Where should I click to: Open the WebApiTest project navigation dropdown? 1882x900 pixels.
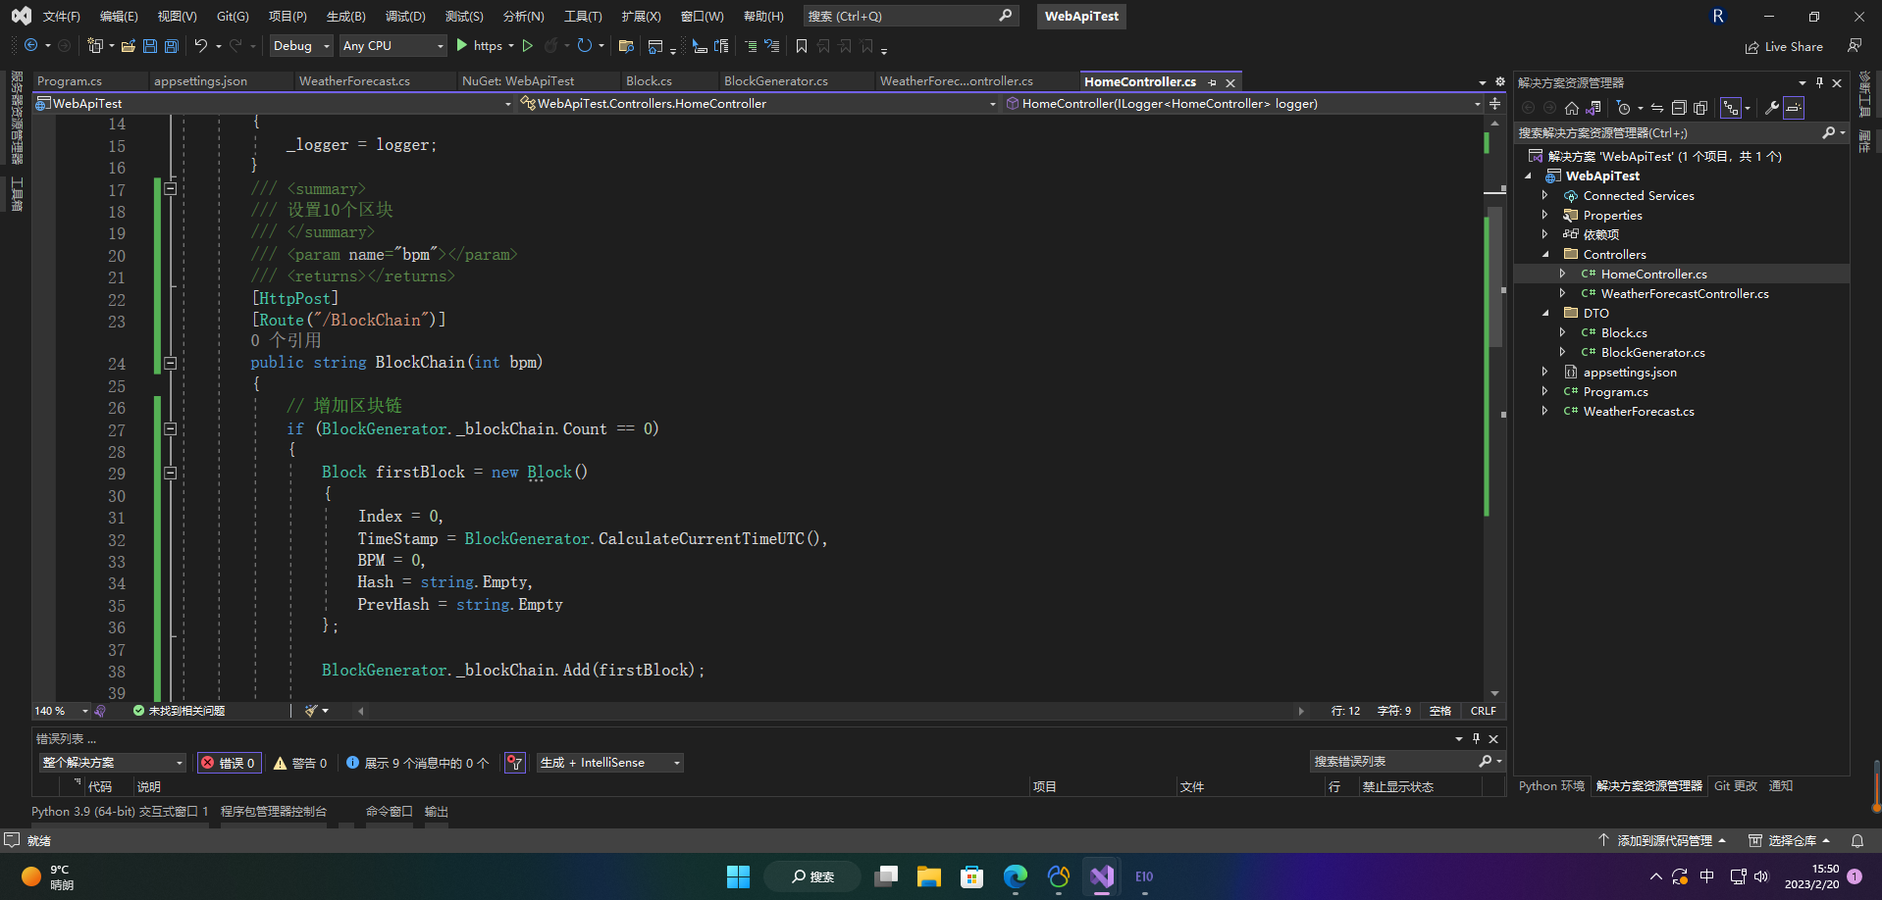(274, 103)
